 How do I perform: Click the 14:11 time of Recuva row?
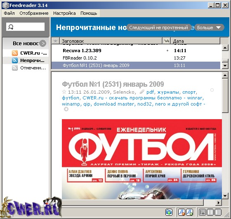pyautogui.click(x=180, y=51)
